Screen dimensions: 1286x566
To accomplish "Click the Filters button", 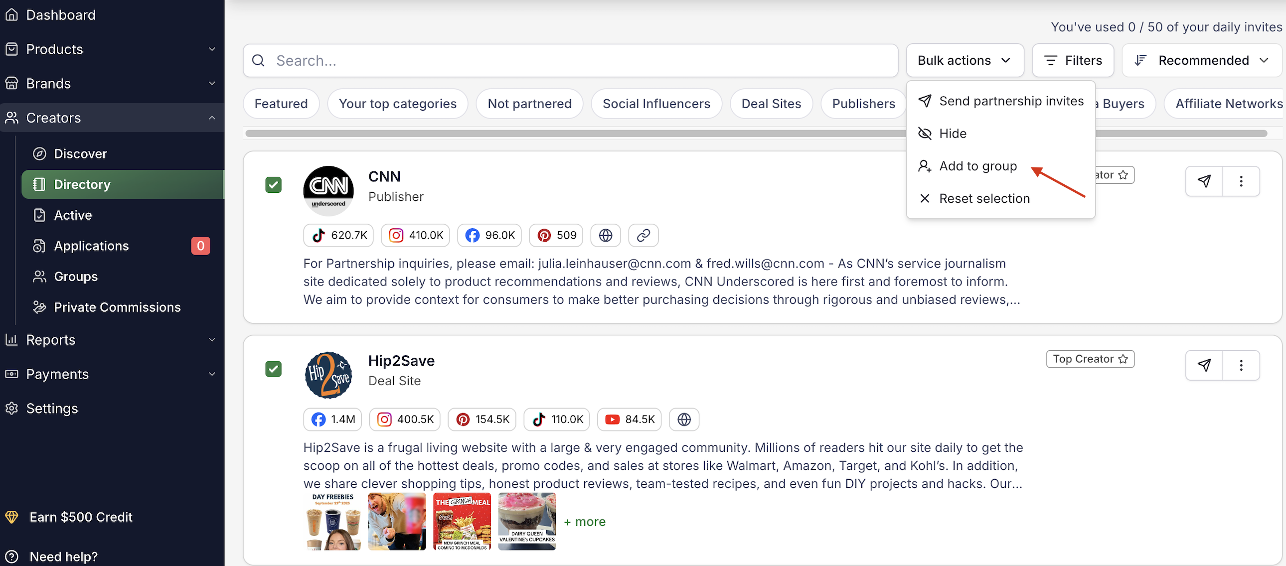I will click(x=1073, y=60).
